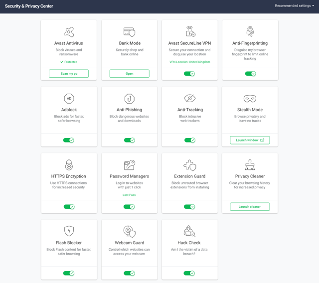Click 'Log in to websites with just 1 click'

[130, 185]
